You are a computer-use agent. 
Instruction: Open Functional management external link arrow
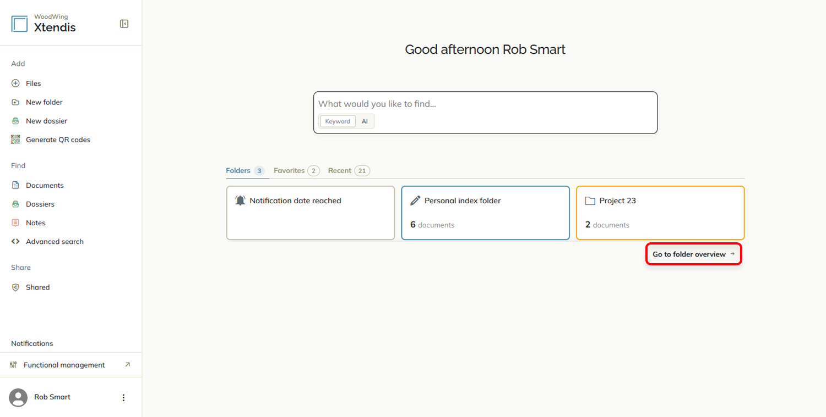point(127,365)
